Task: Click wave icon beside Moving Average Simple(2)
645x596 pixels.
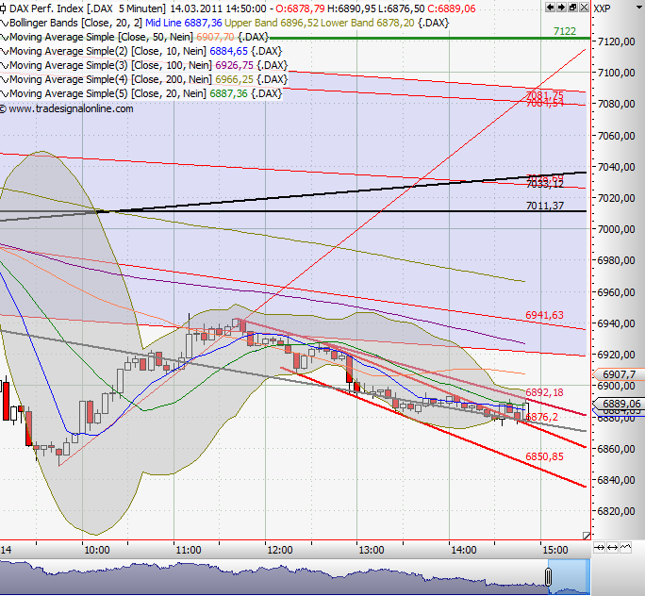Action: point(5,52)
